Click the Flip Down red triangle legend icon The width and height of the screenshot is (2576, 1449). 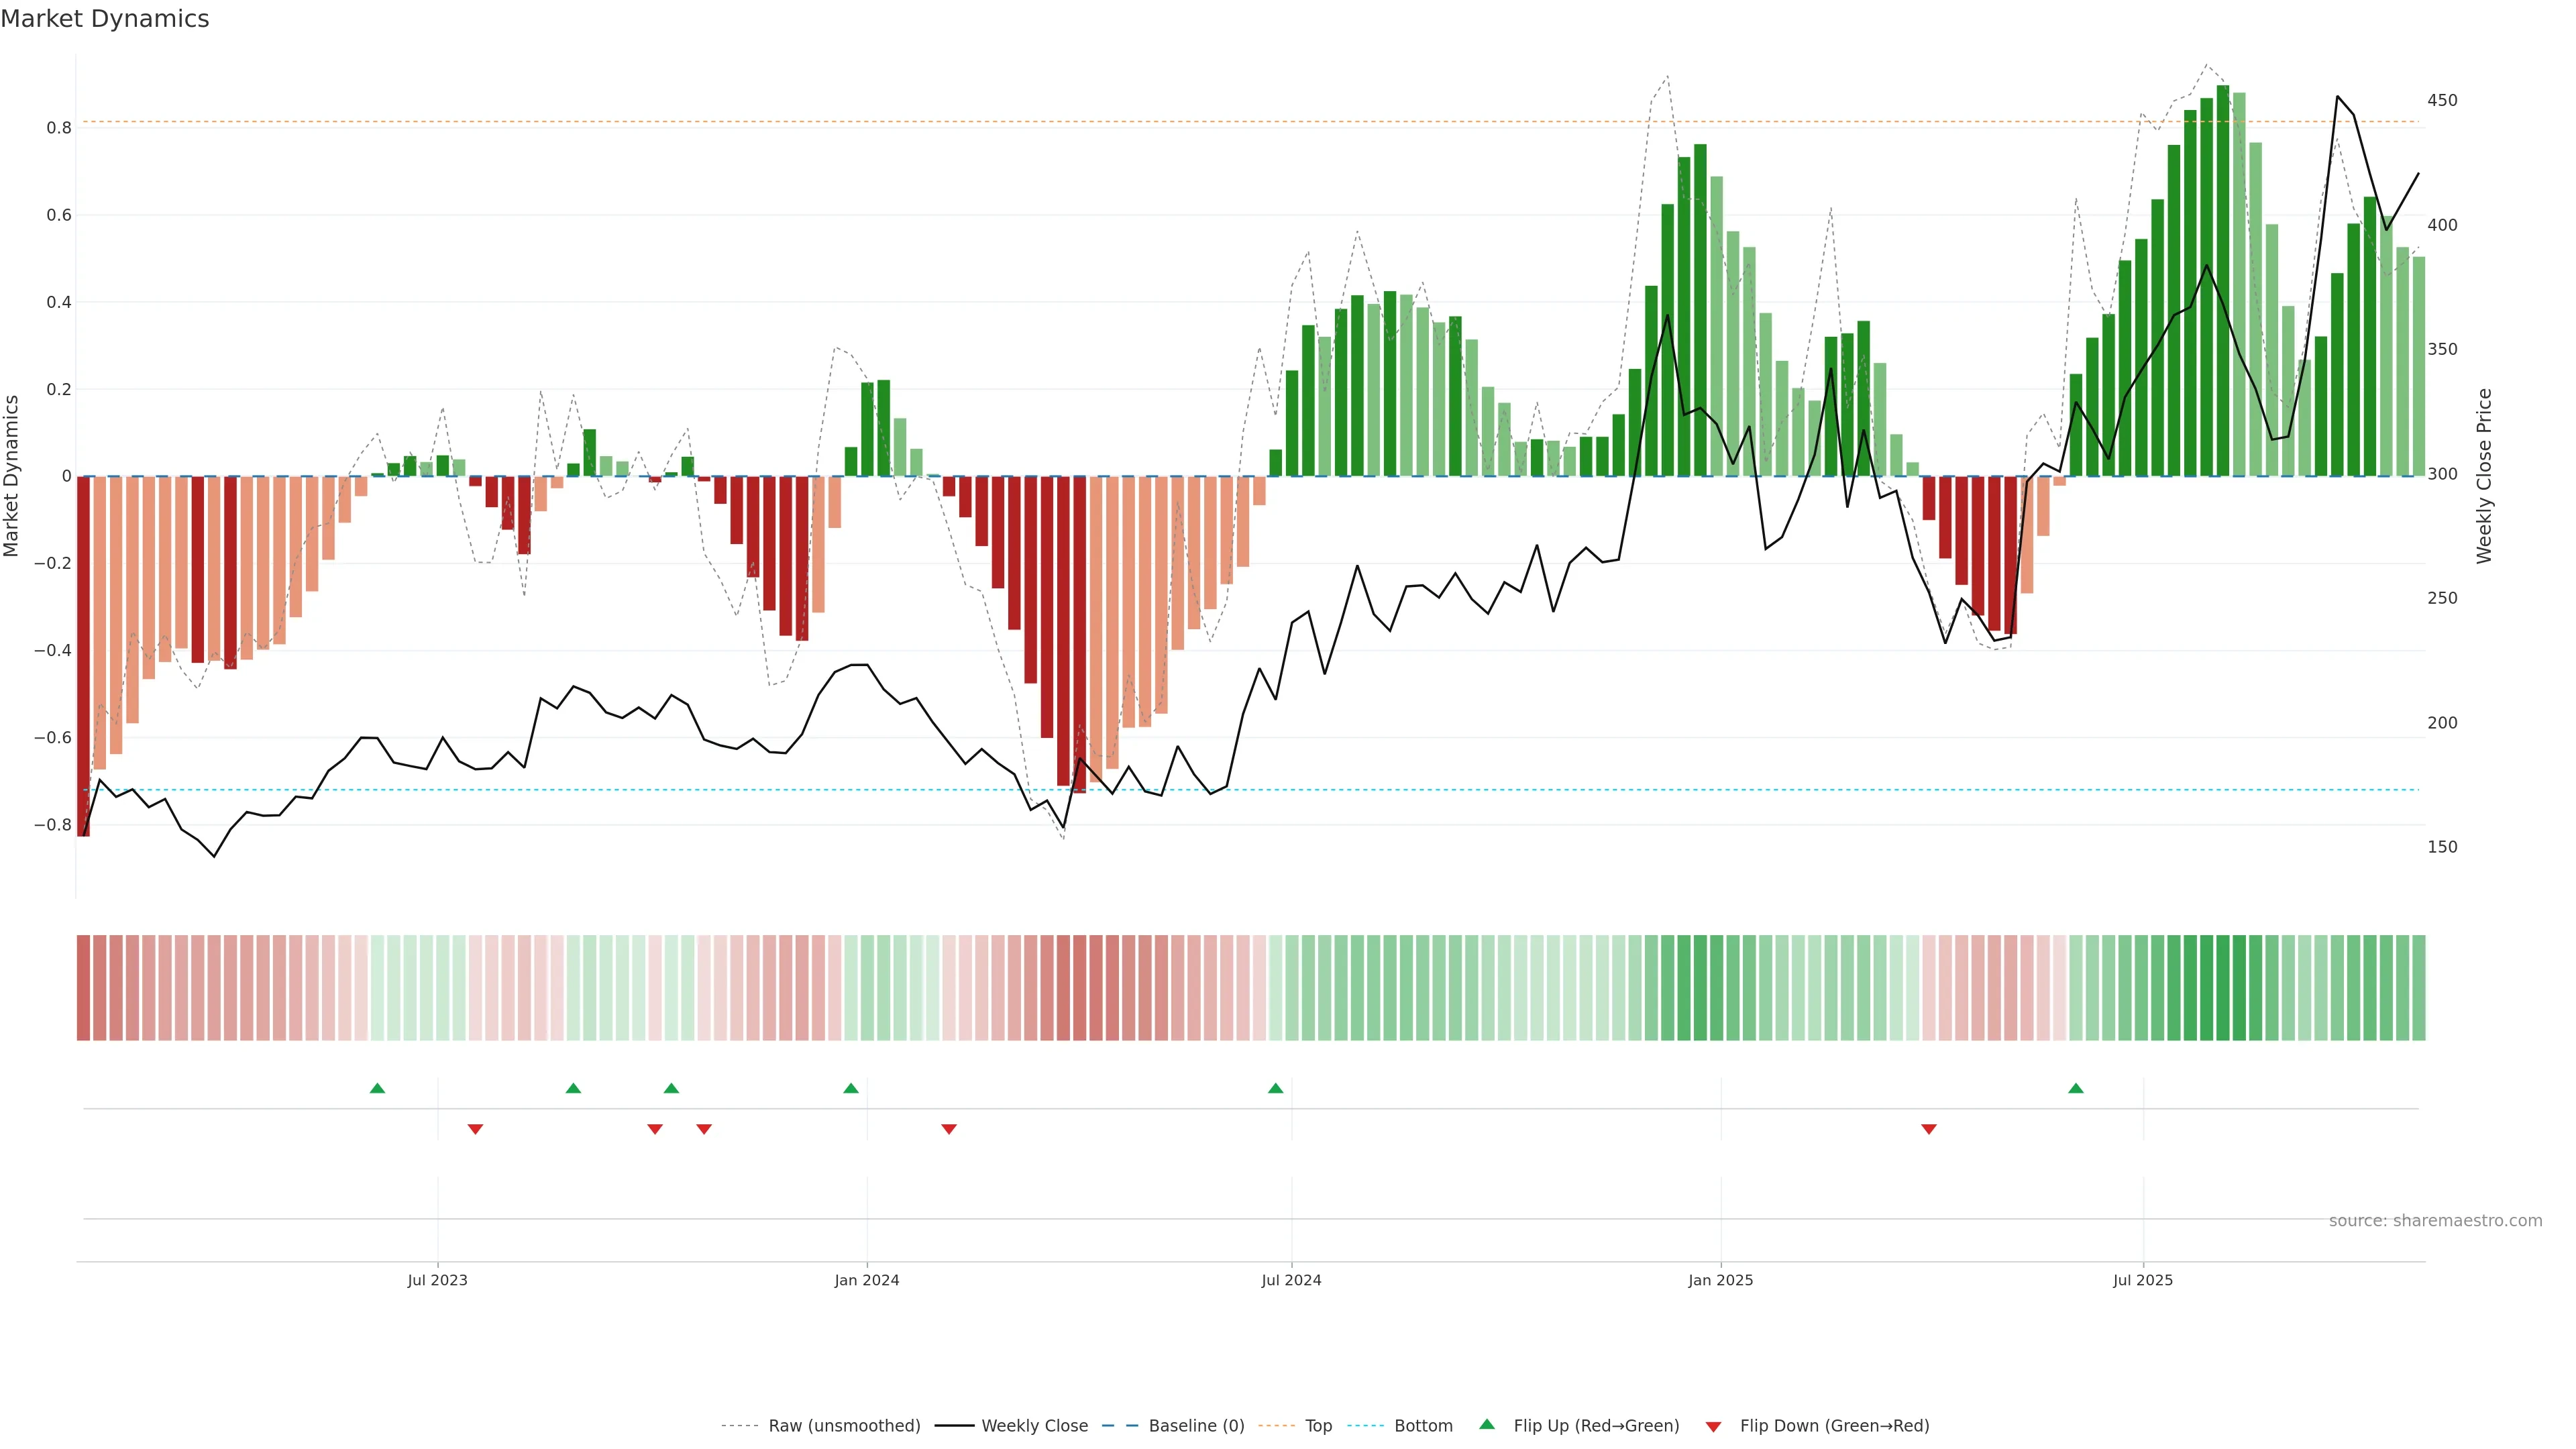(x=1713, y=1426)
